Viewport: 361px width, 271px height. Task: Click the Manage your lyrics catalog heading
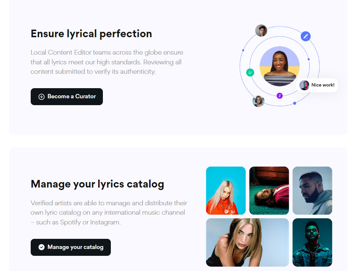tap(97, 184)
